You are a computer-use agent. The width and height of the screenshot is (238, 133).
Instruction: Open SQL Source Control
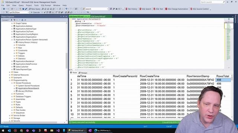tap(199, 9)
